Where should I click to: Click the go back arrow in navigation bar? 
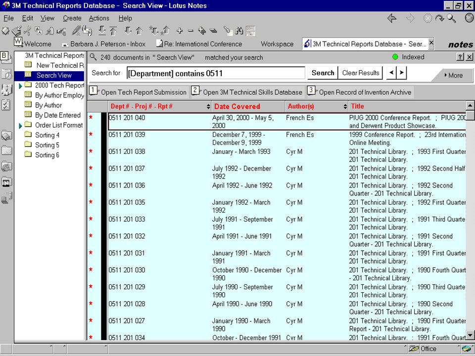point(392,18)
